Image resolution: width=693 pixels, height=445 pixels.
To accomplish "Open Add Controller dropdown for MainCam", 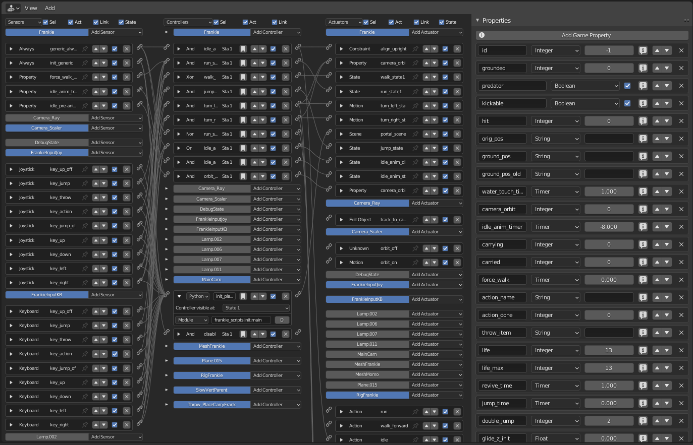I will [276, 280].
